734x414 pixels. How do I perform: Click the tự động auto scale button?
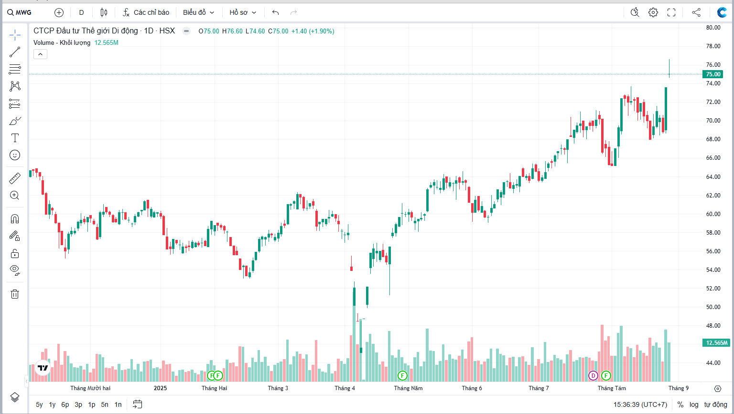(715, 404)
